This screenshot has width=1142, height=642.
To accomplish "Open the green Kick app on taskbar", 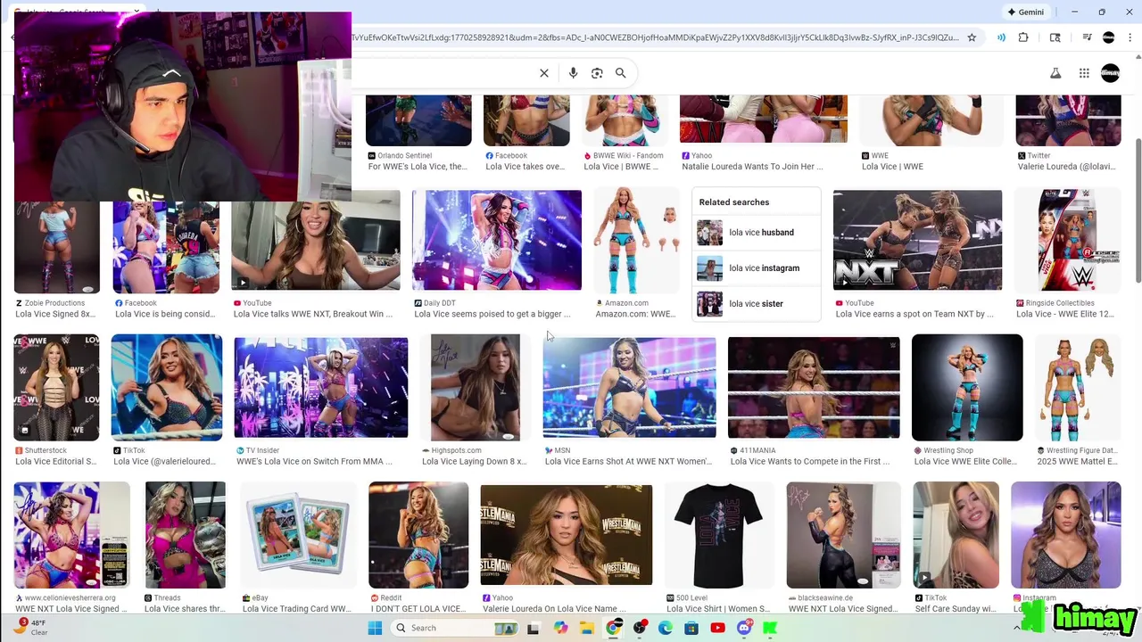I will click(771, 628).
